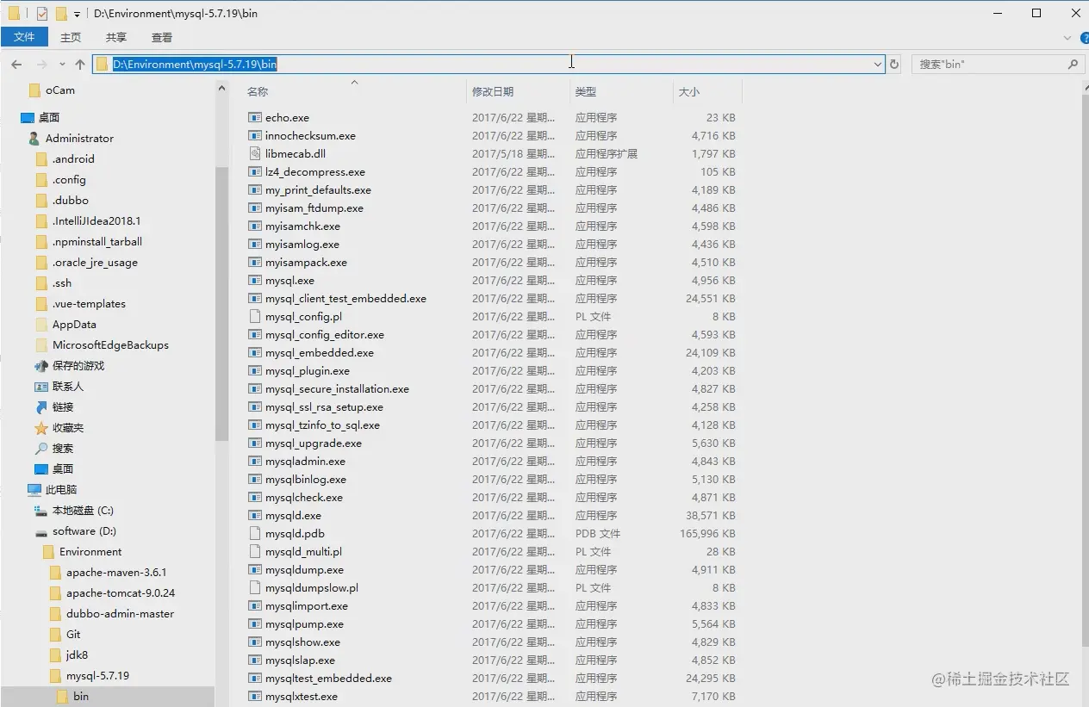Select the file mysqlxtest.exe
This screenshot has height=707, width=1089.
pos(302,697)
